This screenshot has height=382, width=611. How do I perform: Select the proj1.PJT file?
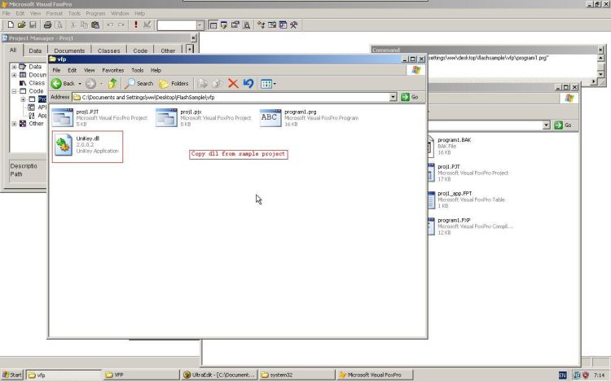[99, 118]
